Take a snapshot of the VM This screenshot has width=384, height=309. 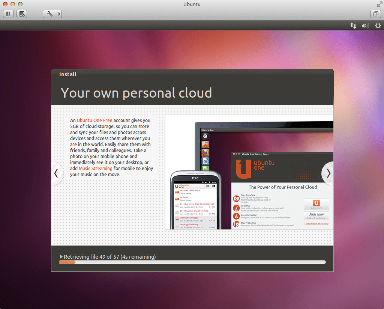click(21, 14)
